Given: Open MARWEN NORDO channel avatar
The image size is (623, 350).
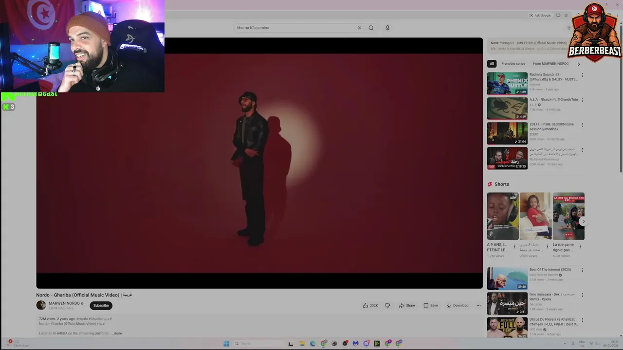Looking at the screenshot, I should point(41,305).
